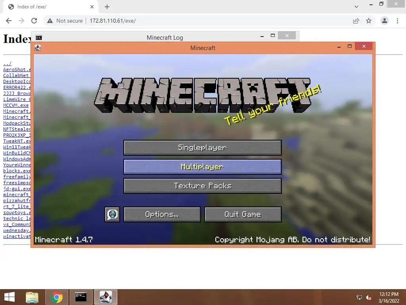Open the rt_7_lite link
Screen dimensions: 406x305
pos(17,207)
